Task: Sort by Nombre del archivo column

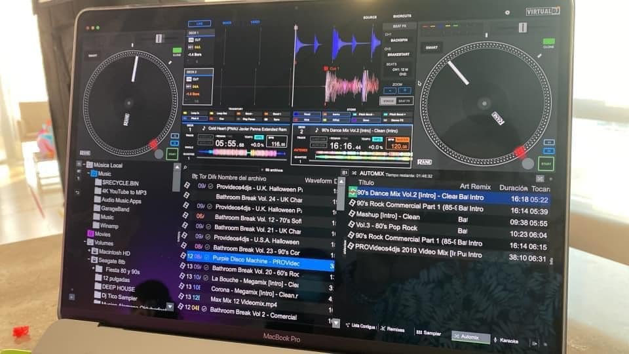Action: point(242,178)
